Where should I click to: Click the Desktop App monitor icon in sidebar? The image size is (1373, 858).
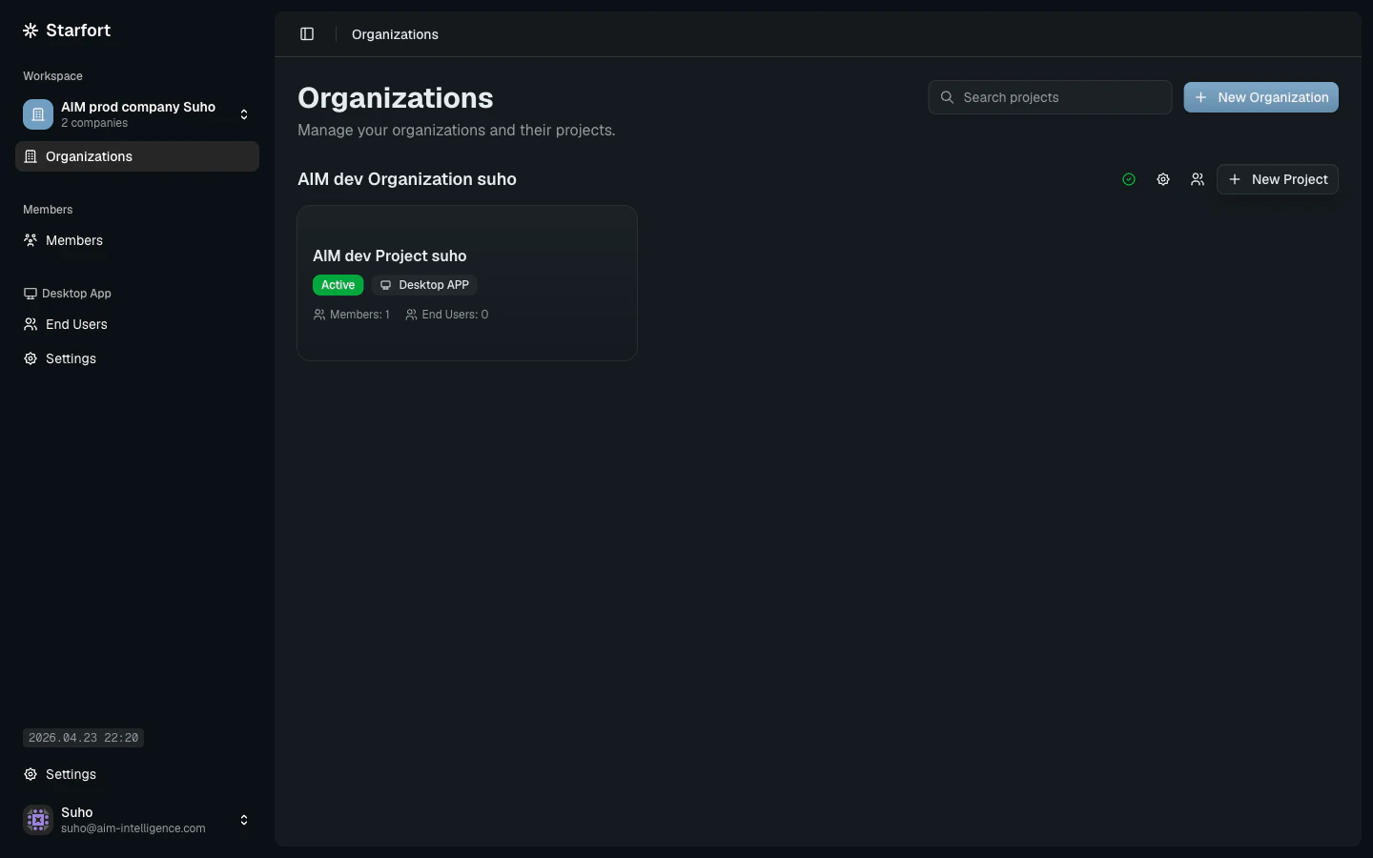(x=30, y=293)
